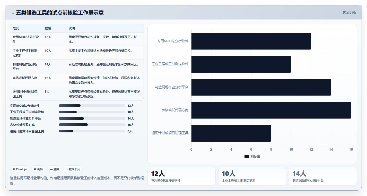Click table cell 制造现场作业分析平台
Image resolution: width=367 pixels, height=196 pixels.
[26, 66]
